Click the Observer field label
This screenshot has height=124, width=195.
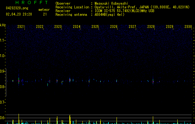(63, 3)
